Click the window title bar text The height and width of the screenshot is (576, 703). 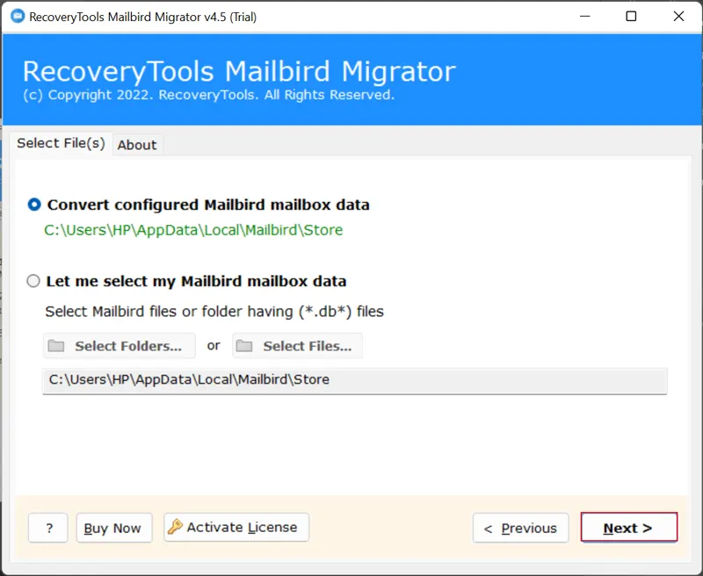143,17
